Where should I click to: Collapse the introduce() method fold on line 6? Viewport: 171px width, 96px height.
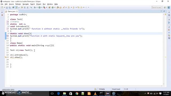(9, 26)
